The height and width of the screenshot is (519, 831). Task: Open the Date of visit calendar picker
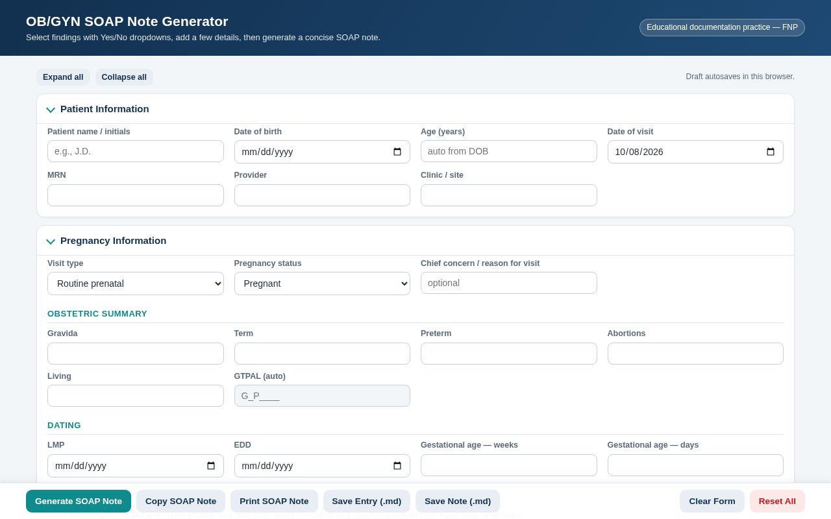771,152
